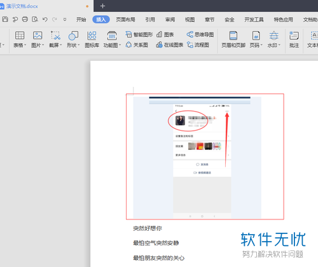Click the text line 突然好想你
This screenshot has width=318, height=267.
148,228
